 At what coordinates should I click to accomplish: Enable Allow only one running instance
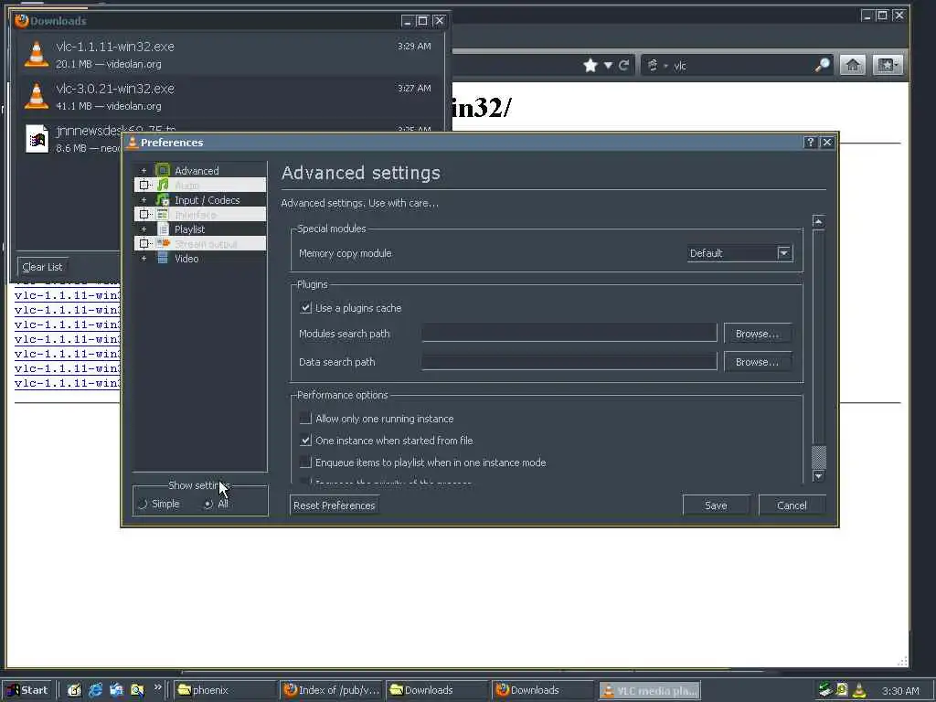pyautogui.click(x=305, y=419)
